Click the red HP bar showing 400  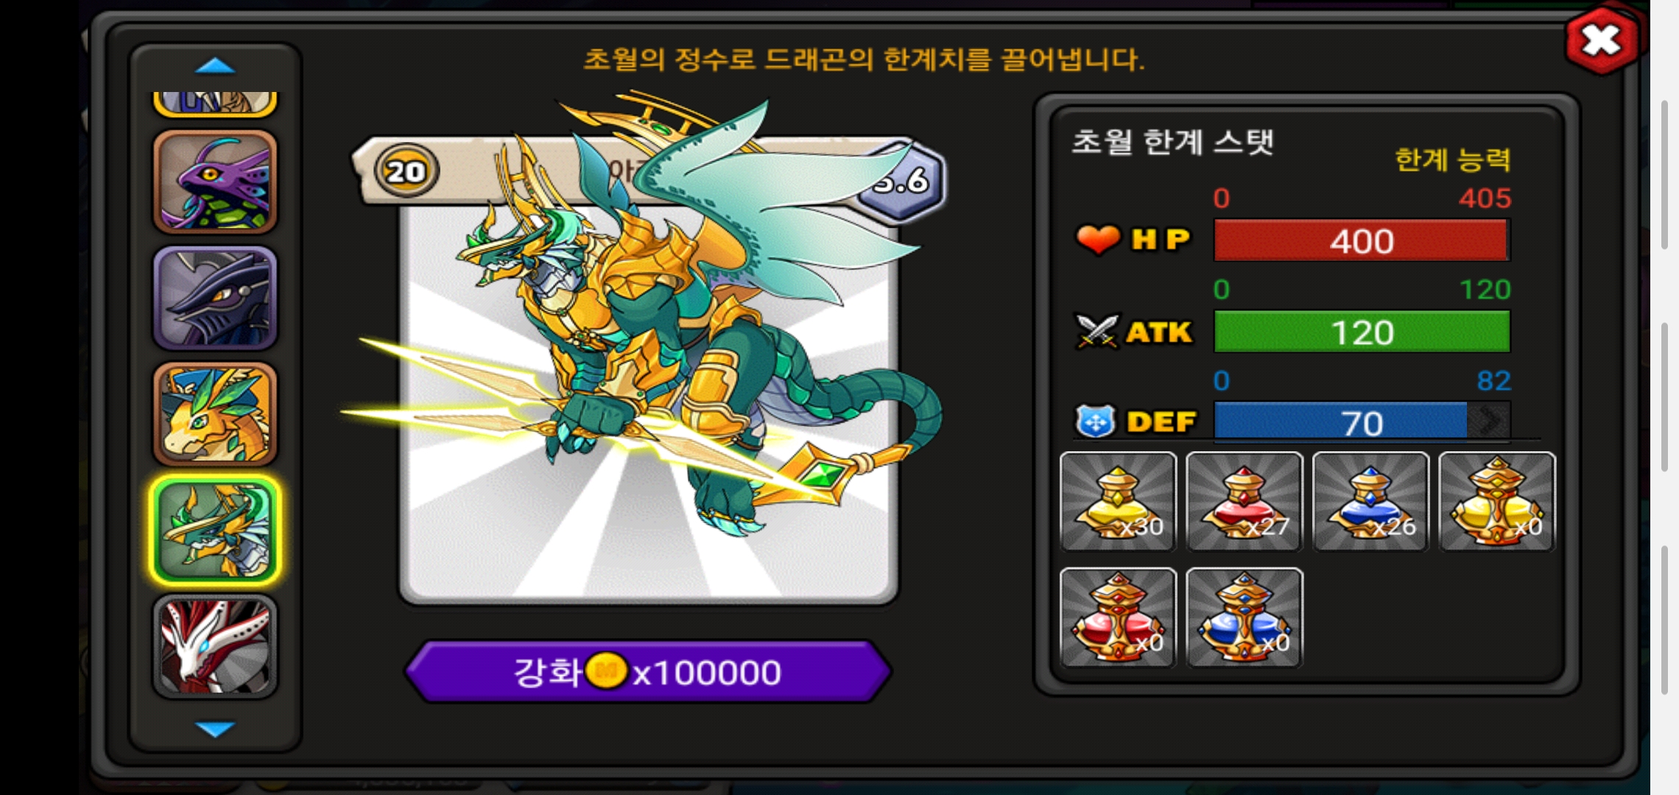pos(1362,241)
